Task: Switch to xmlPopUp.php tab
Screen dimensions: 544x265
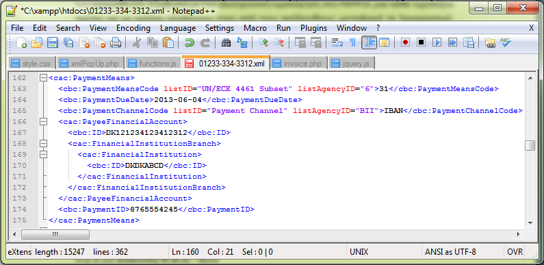Action: pos(90,64)
